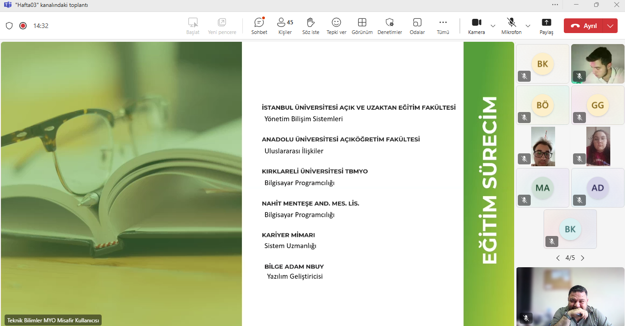
Task: Raise hand with Söz iste
Action: (310, 26)
